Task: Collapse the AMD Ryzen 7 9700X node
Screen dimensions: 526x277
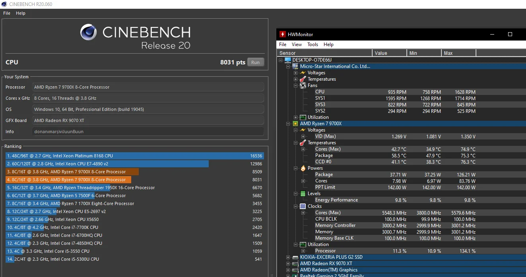Action: click(288, 124)
